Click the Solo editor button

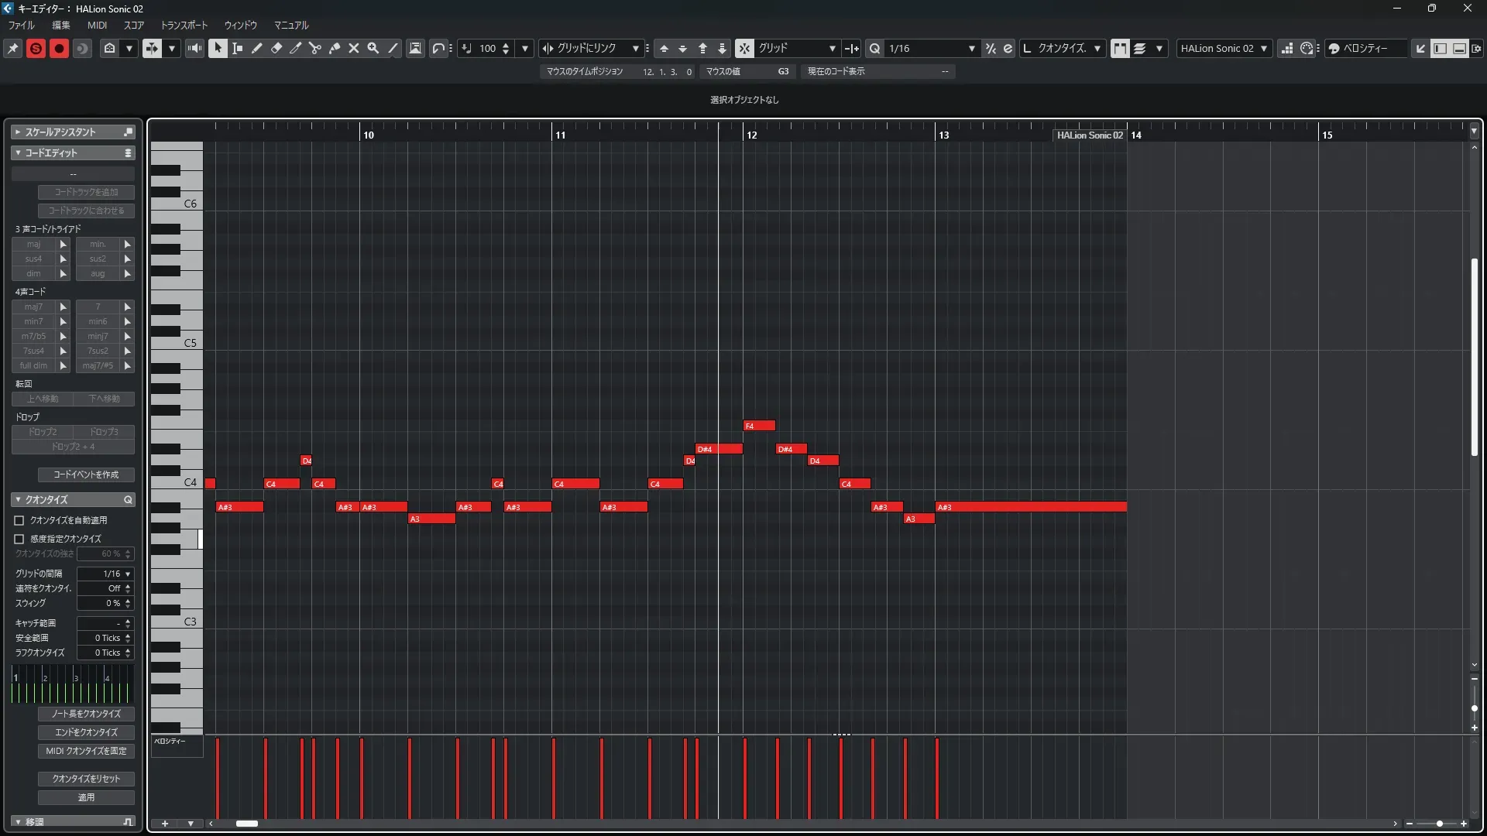pyautogui.click(x=36, y=48)
